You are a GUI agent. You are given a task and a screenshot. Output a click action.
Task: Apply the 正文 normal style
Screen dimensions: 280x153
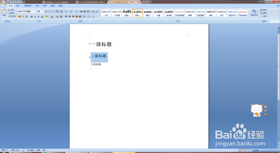click(x=106, y=13)
